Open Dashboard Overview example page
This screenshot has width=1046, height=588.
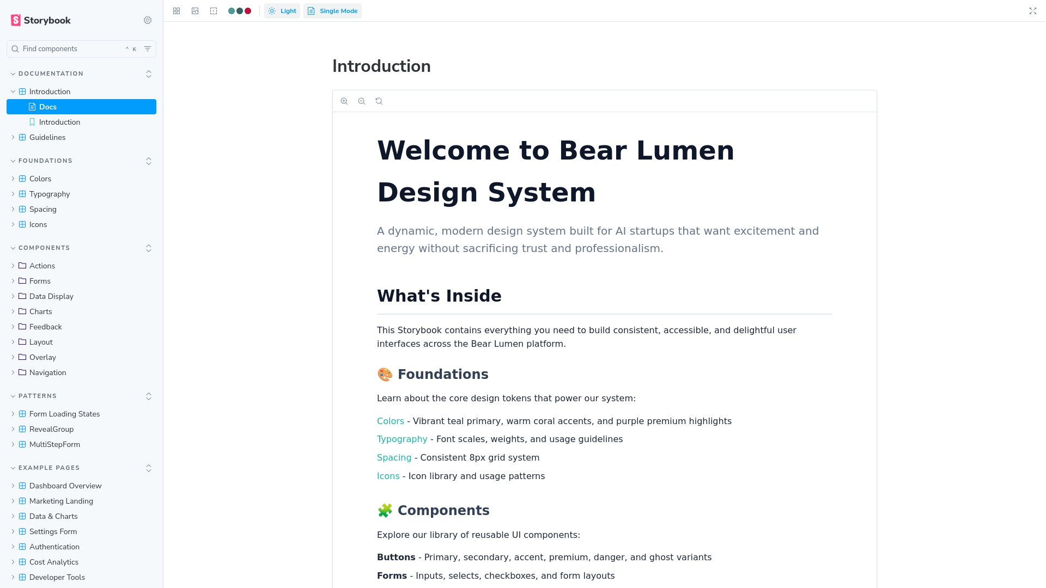tap(81, 486)
